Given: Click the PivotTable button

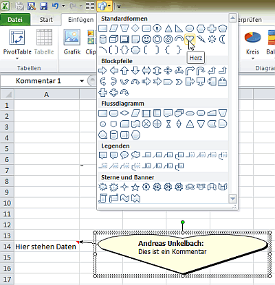Looking at the screenshot, I should pos(17,42).
